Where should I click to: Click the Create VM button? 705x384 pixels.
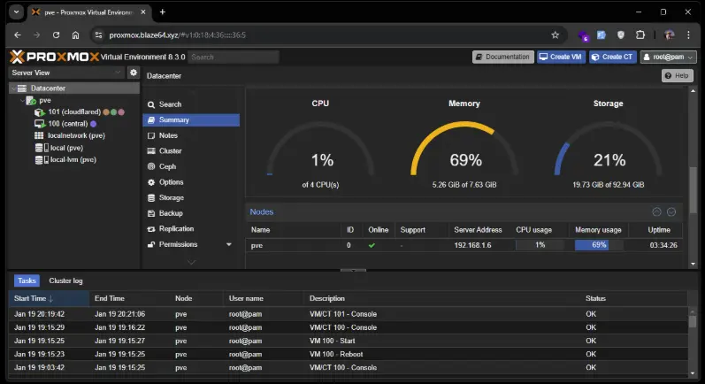pos(561,58)
